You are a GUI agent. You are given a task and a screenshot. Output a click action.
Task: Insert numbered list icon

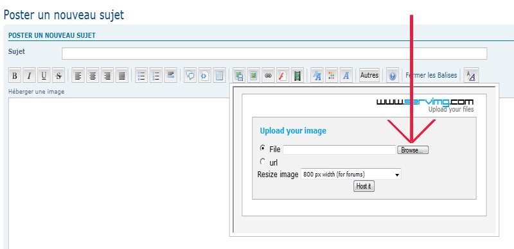pos(156,76)
